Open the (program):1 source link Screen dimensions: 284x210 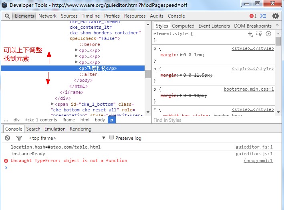[x=258, y=160]
